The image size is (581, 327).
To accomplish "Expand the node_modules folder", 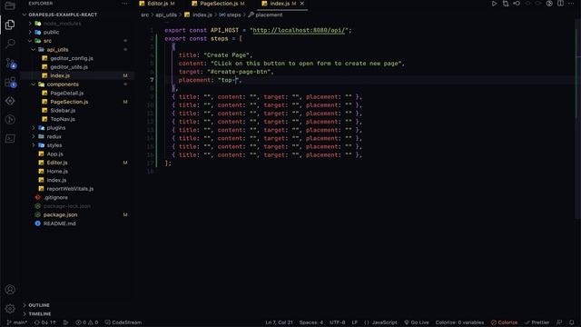I will (x=62, y=24).
